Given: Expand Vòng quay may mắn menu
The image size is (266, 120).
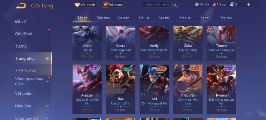Looking at the screenshot, I should [47, 81].
